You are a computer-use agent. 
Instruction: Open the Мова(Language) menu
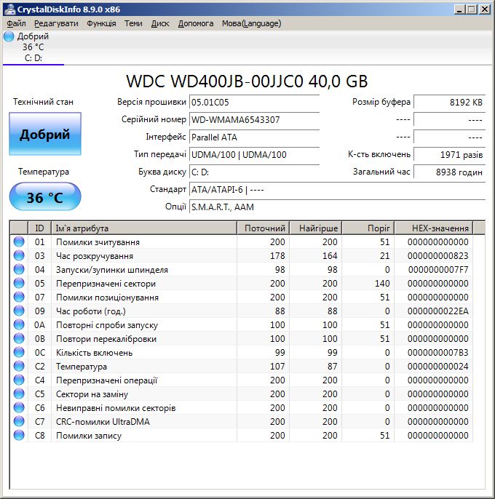point(251,23)
